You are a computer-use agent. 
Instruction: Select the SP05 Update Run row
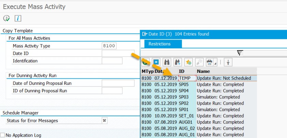(198, 85)
